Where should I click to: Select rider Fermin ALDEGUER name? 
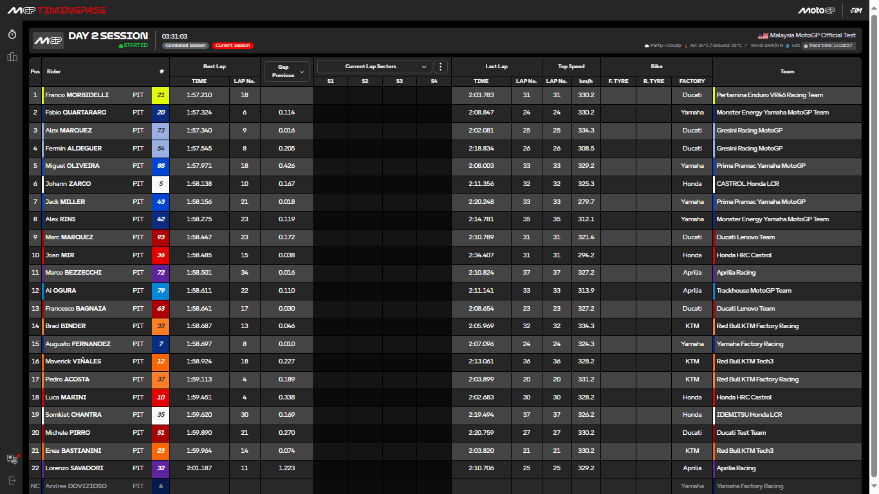(73, 149)
